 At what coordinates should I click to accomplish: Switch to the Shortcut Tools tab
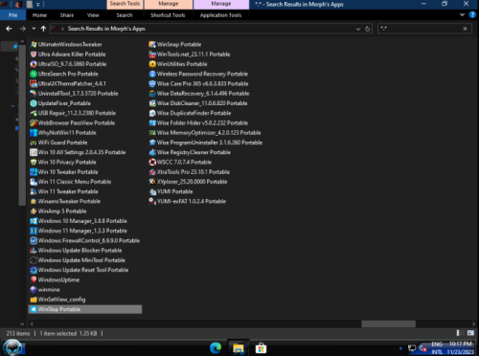(x=168, y=15)
